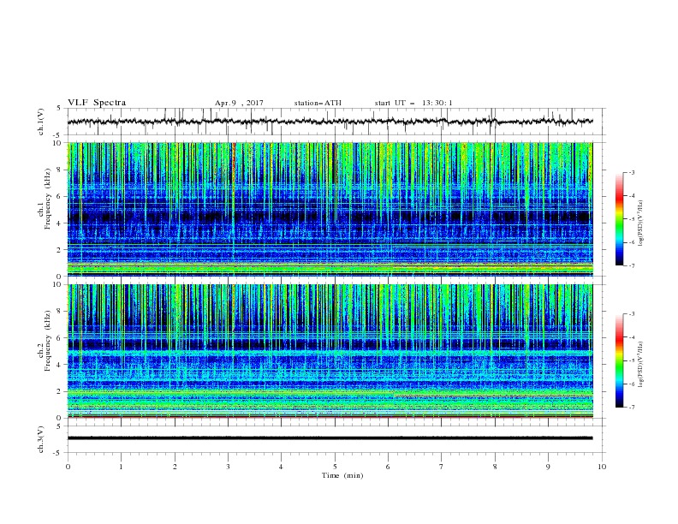
Task: Click the ch.2 spectrogram colorbar
Action: [x=619, y=360]
